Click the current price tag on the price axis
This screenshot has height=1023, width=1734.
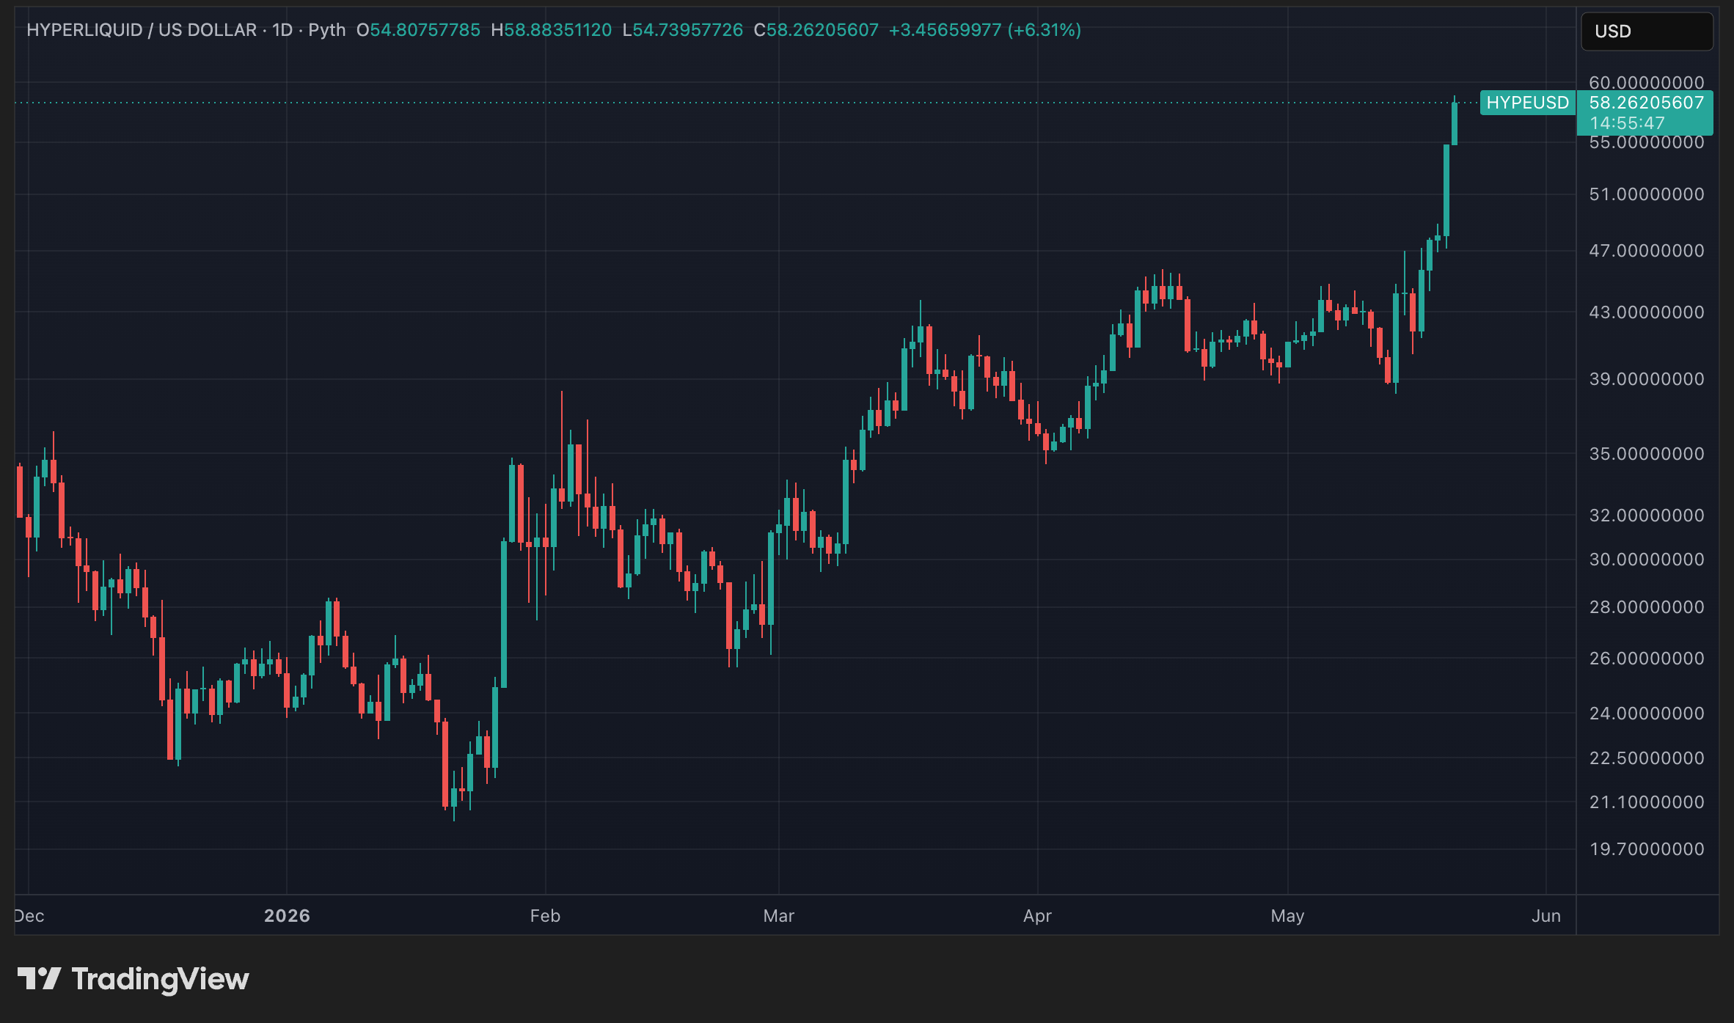point(1645,113)
